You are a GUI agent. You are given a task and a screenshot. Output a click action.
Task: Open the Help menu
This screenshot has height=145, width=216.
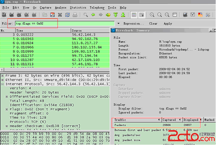pos(123,8)
